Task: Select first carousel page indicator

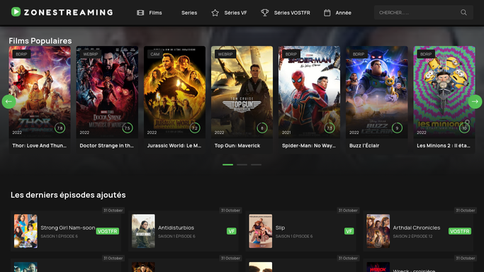Action: (x=227, y=164)
